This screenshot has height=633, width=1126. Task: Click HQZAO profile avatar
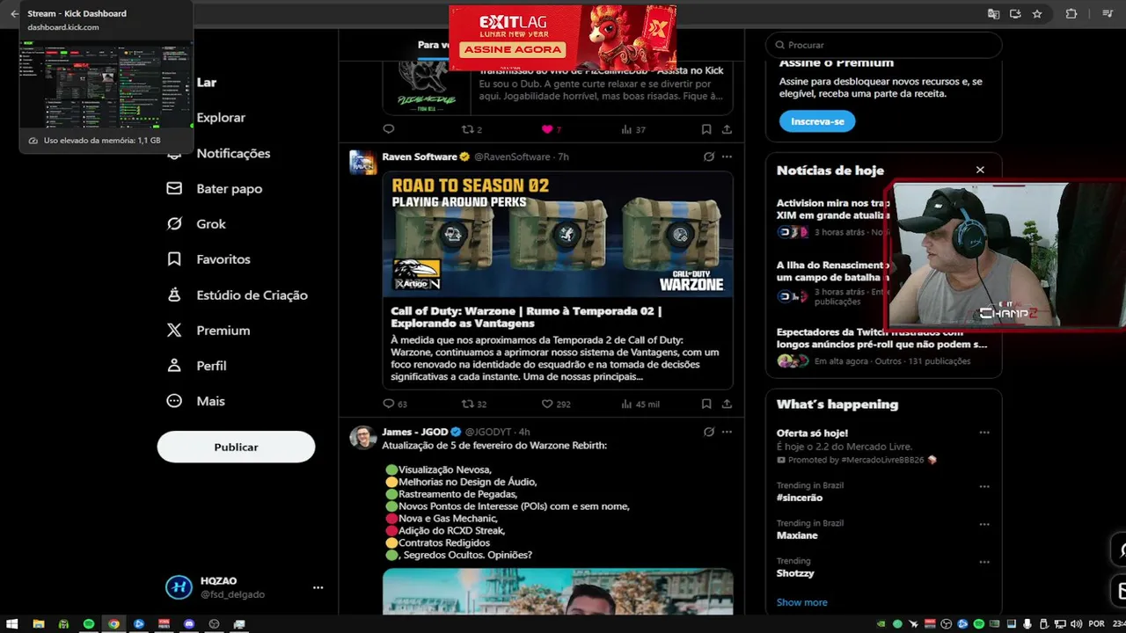[x=179, y=587]
